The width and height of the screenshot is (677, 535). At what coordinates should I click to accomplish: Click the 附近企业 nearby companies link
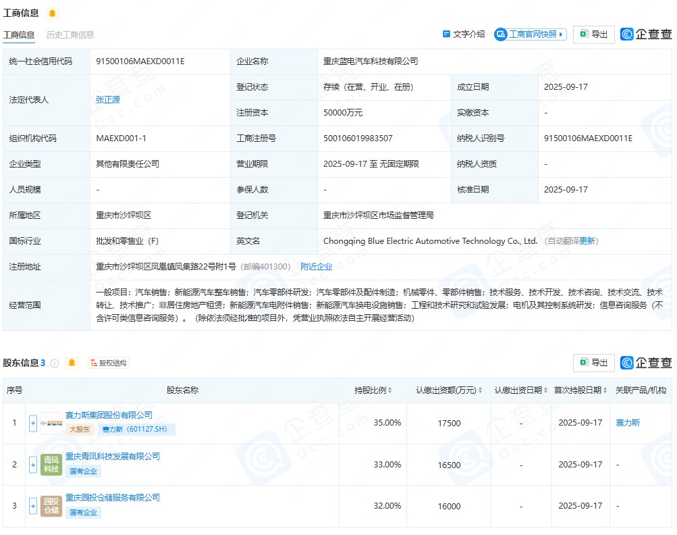(317, 267)
